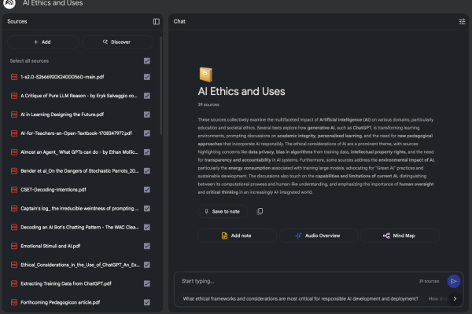The image size is (472, 314).
Task: Uncheck A Critique of Pure LLM Reason source
Action: click(x=147, y=96)
